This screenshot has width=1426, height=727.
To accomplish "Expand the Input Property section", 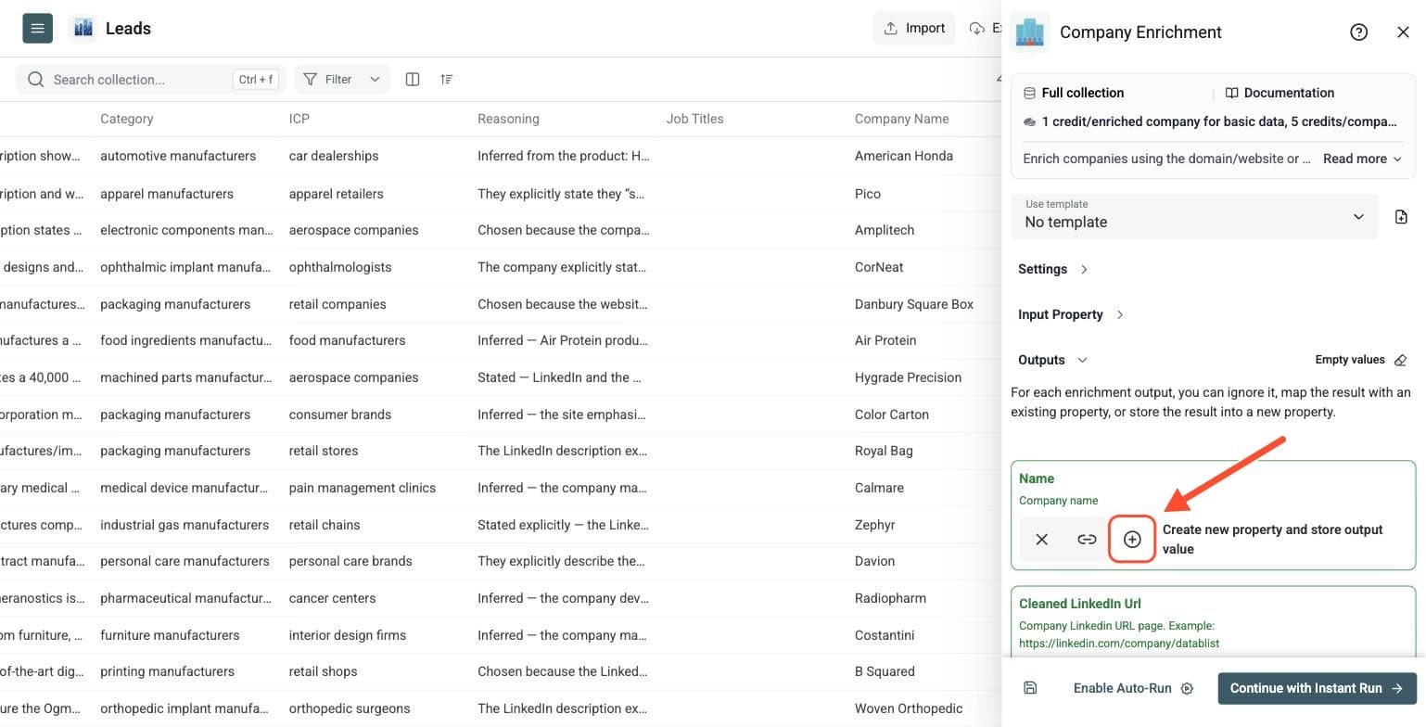I will [1071, 314].
